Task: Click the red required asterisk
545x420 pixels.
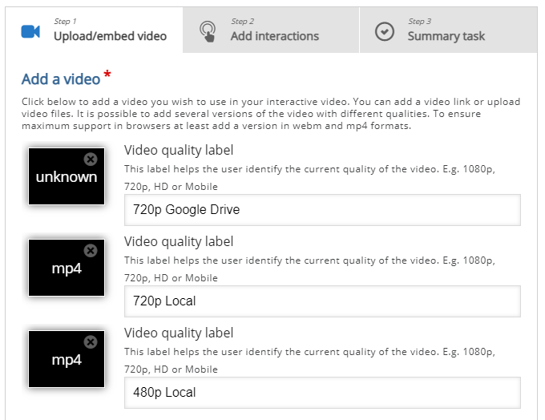Action: pos(107,74)
